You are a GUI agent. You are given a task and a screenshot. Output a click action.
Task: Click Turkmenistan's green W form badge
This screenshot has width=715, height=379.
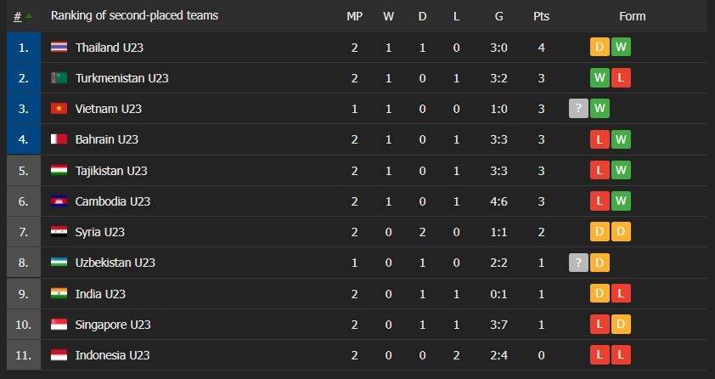[x=600, y=78]
